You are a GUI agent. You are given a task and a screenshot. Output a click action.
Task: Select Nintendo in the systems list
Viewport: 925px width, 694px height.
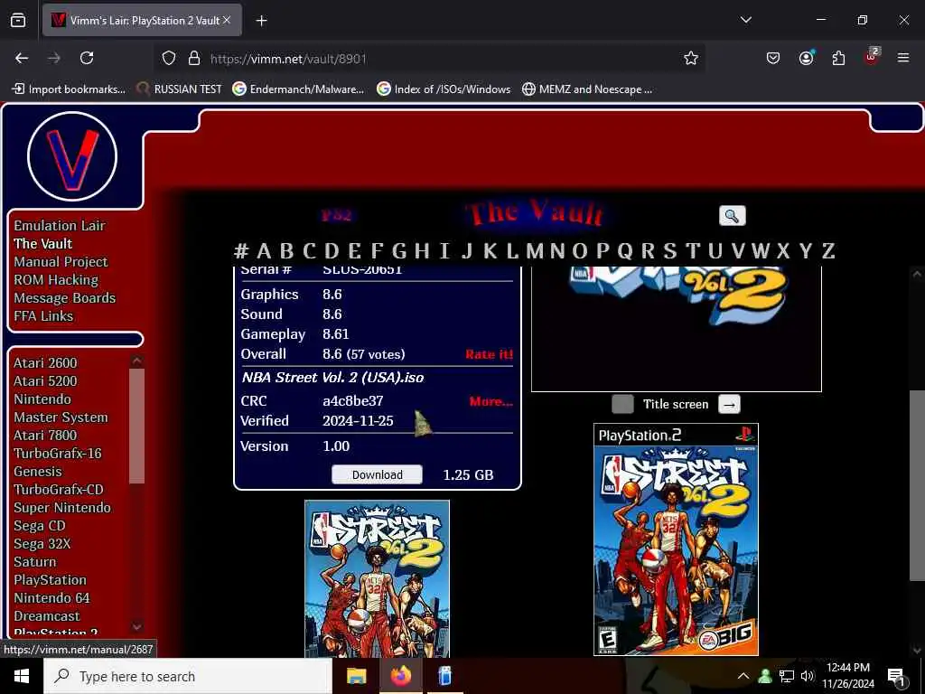click(x=42, y=399)
